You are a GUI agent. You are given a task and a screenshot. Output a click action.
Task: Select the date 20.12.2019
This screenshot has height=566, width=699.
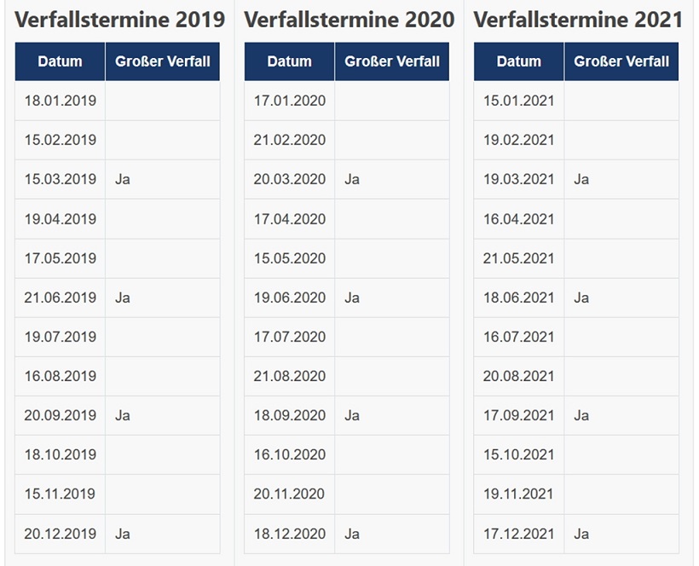coord(61,534)
